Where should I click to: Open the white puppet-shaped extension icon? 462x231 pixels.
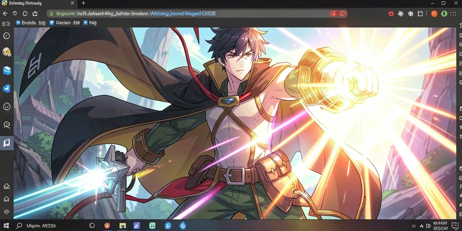click(401, 14)
